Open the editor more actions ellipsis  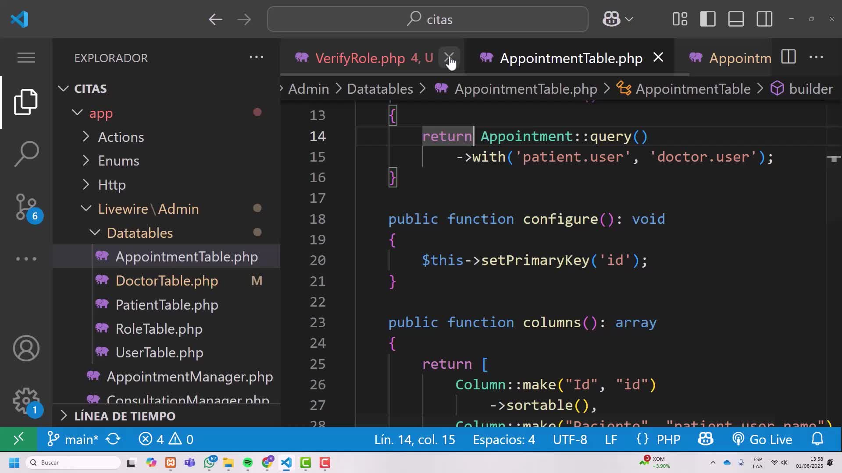coord(816,57)
